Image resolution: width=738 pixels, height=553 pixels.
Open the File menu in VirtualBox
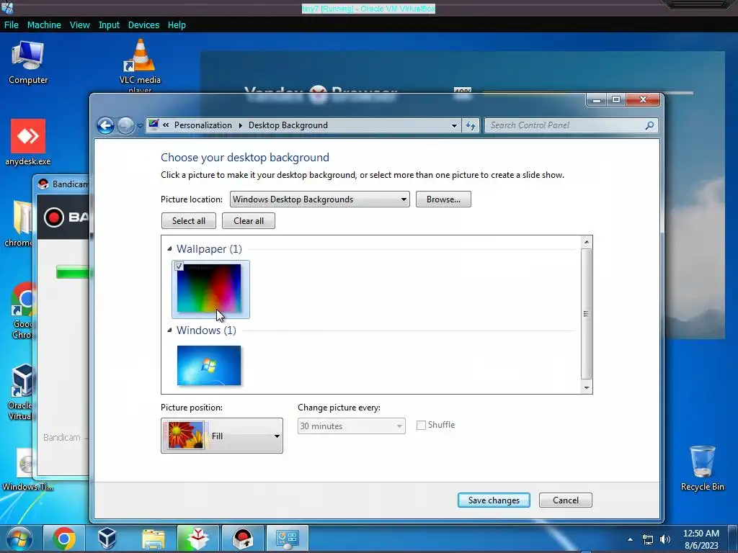[12, 25]
